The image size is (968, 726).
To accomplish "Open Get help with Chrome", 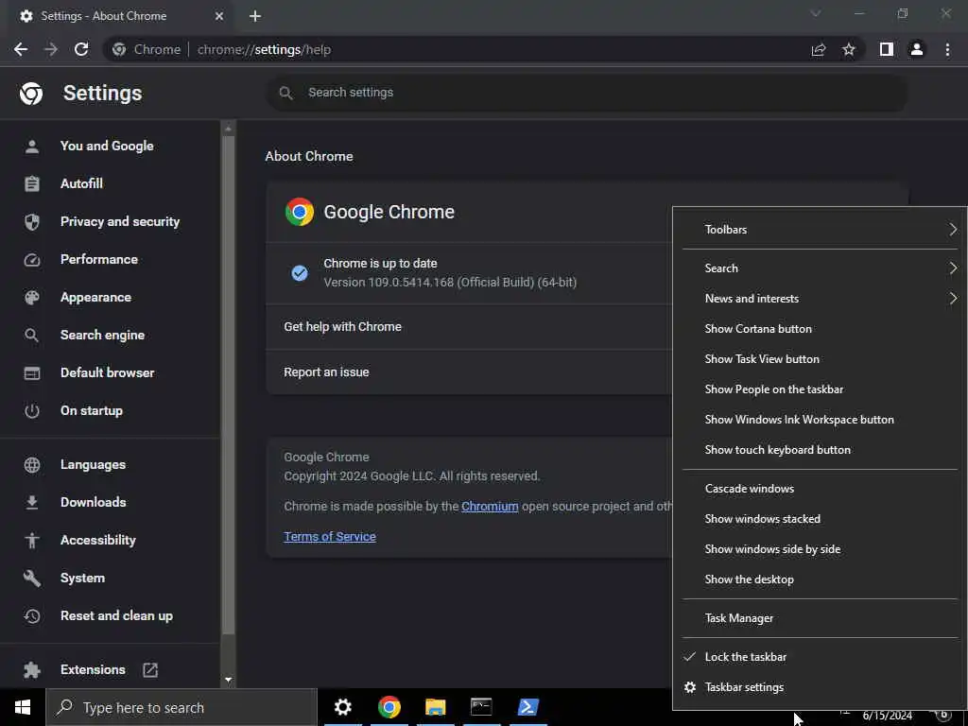I will point(469,327).
